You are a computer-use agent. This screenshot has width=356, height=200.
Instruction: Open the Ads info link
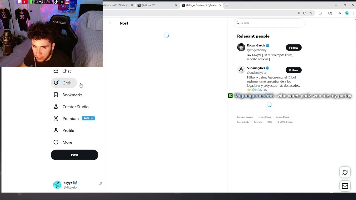(258, 122)
